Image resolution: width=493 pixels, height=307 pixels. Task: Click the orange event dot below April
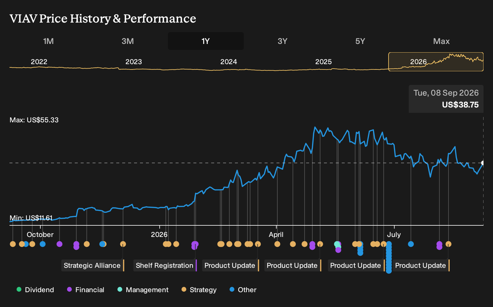[x=277, y=244]
